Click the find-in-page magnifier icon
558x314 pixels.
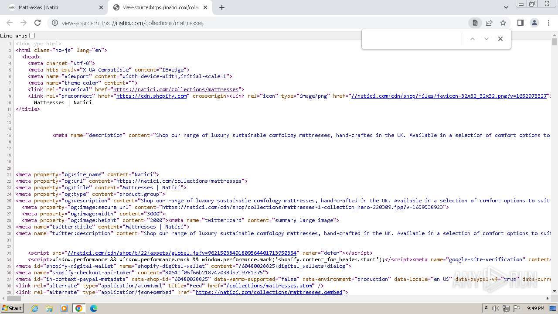click(x=475, y=23)
